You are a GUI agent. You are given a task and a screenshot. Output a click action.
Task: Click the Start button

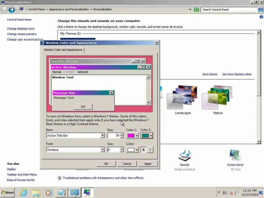pyautogui.click(x=7, y=192)
